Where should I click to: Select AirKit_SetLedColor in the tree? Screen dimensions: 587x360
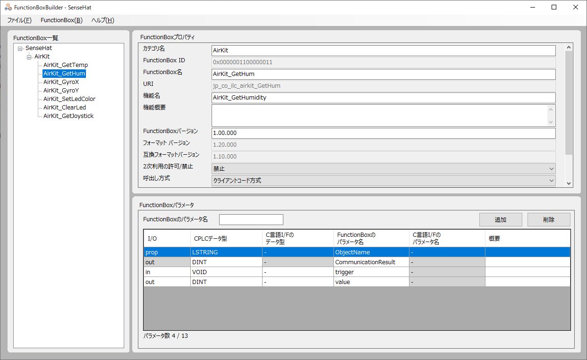coord(69,99)
